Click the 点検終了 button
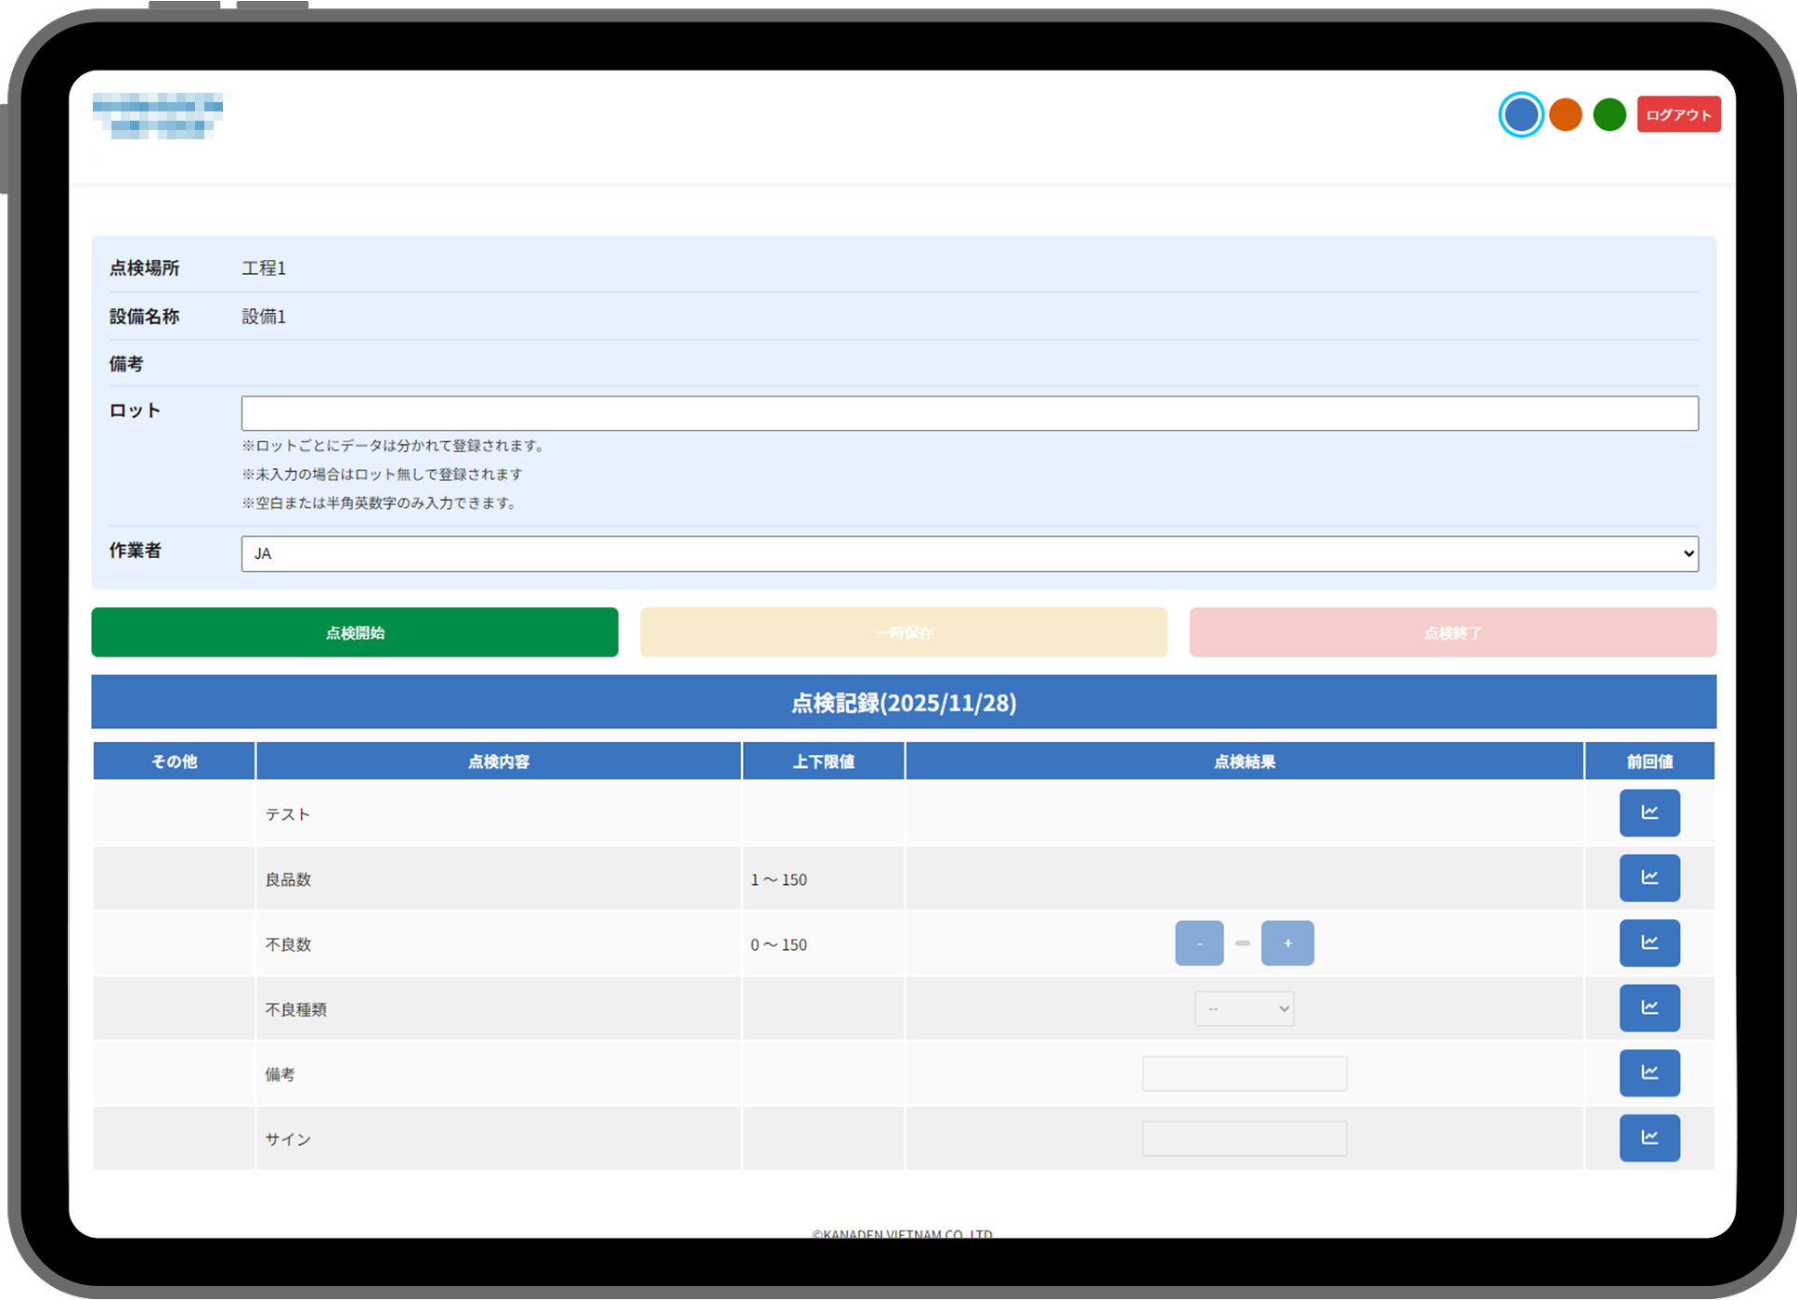Image resolution: width=1798 pixels, height=1300 pixels. click(x=1452, y=632)
